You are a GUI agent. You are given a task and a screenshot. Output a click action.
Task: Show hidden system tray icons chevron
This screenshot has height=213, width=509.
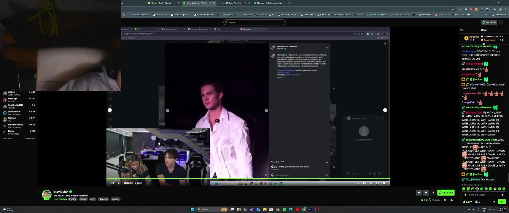[469, 209]
